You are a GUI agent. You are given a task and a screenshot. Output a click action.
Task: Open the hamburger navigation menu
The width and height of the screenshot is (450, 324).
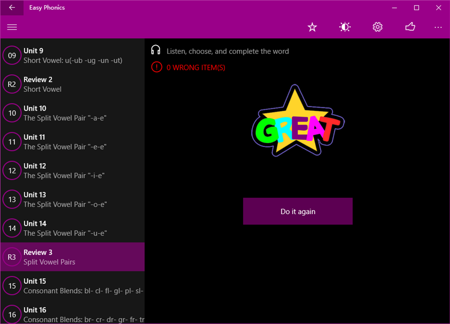12,27
